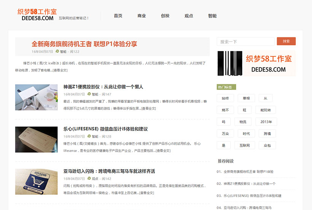Go to the 观点 section
This screenshot has height=210, width=312.
point(189,16)
